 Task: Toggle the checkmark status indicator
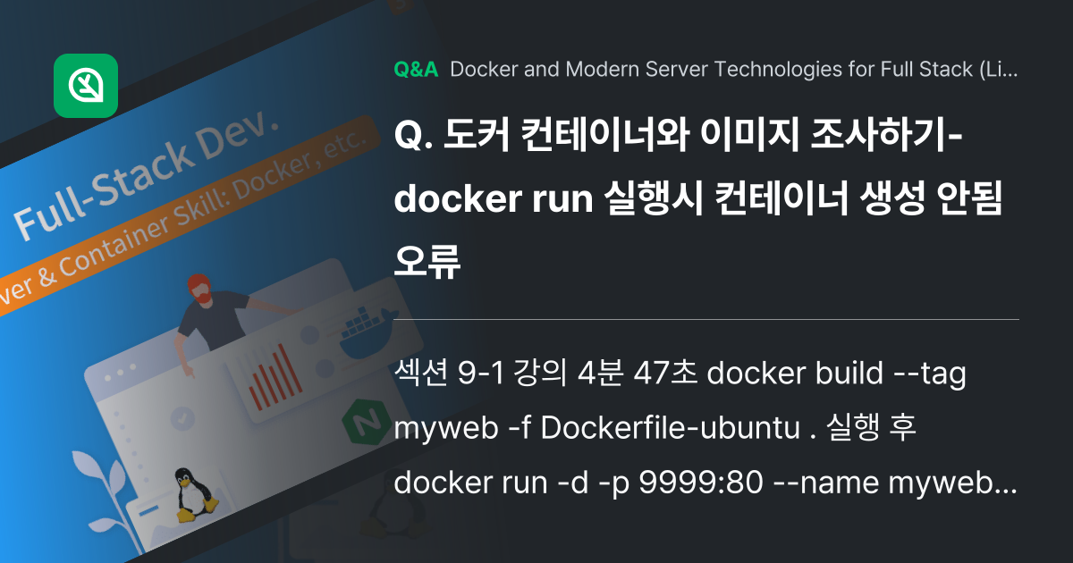tap(182, 418)
